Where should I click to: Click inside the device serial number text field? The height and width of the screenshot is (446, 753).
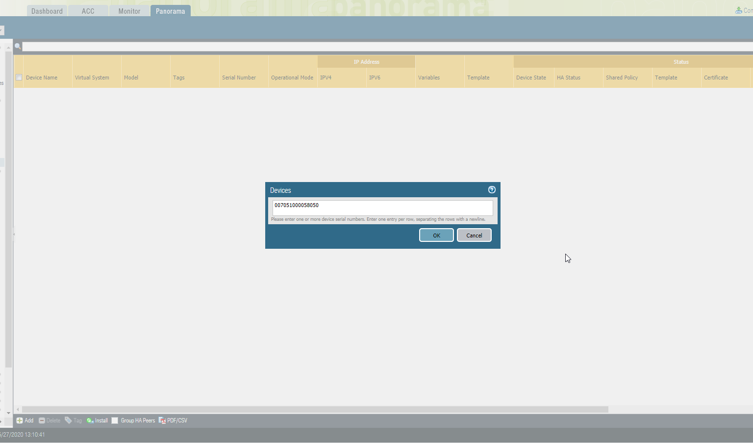[382, 208]
